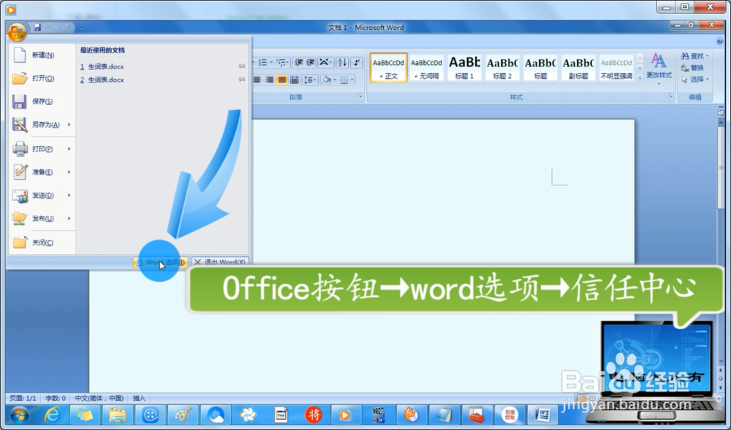Screen dimensions: 731x430
Task: Pin the second 生词表.docx recent document
Action: click(x=241, y=80)
